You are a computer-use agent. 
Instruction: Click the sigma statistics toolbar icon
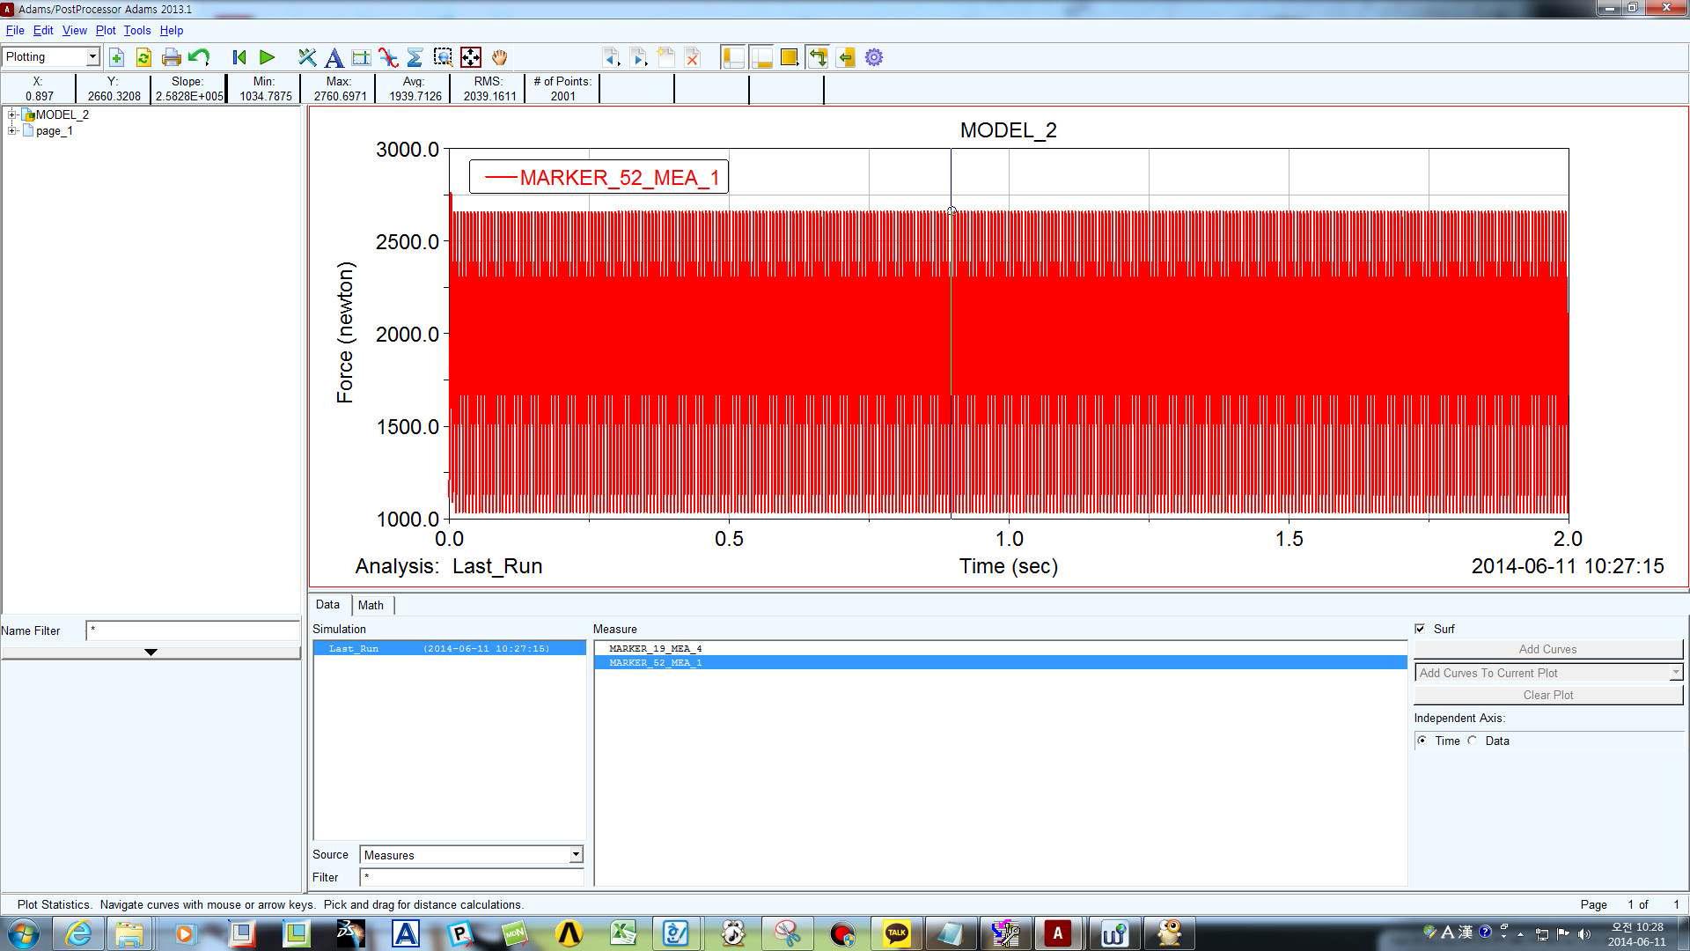(x=415, y=58)
